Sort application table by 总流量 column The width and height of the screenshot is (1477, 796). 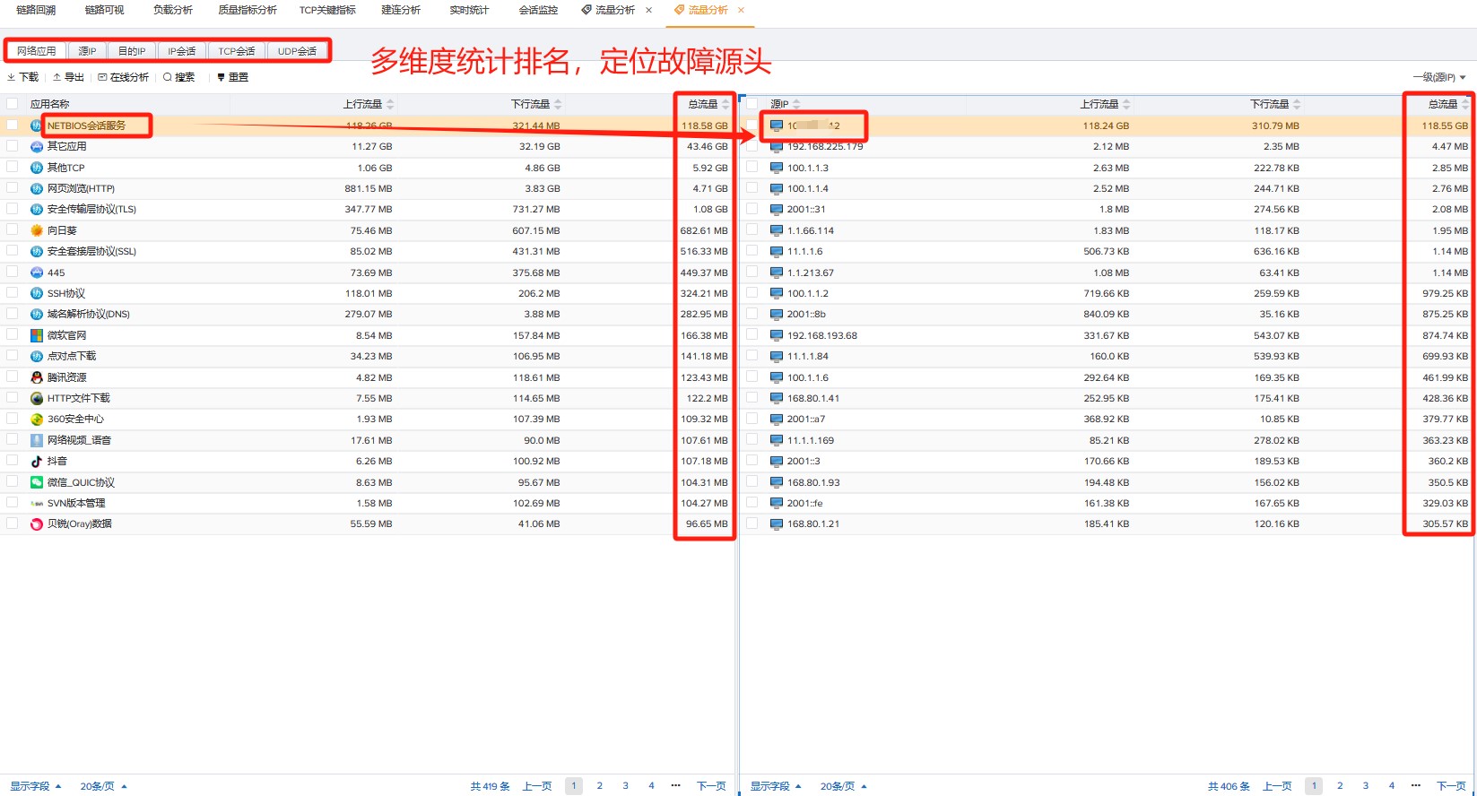(x=704, y=104)
